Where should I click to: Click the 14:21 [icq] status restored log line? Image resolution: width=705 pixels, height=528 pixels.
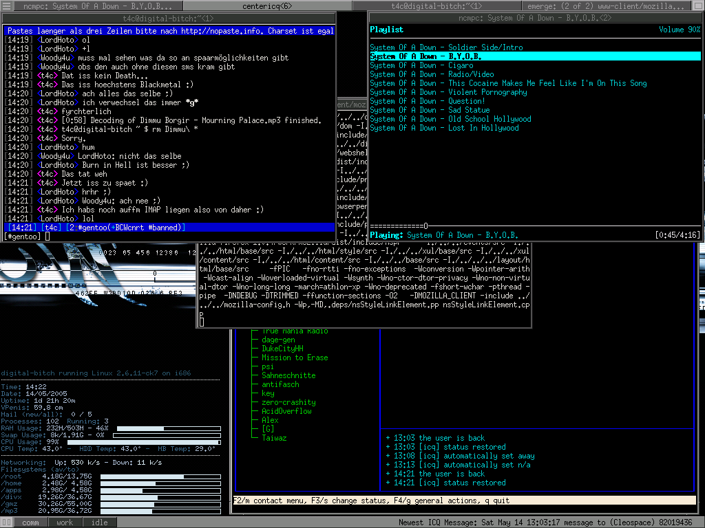tap(445, 483)
